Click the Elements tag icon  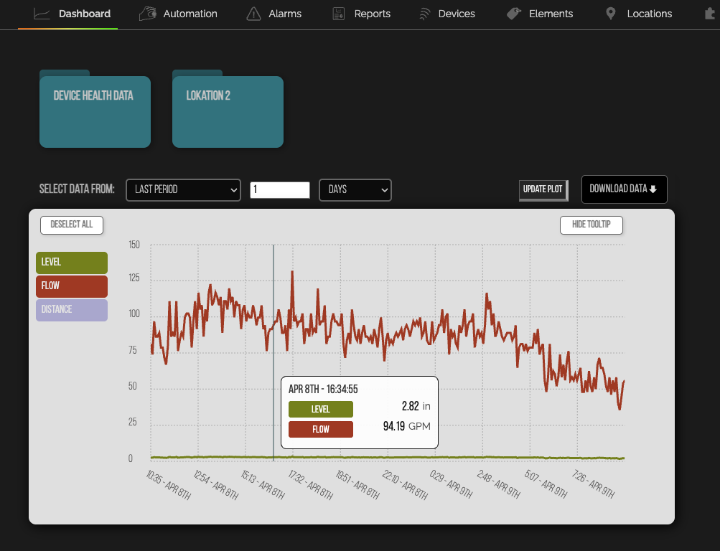(514, 14)
